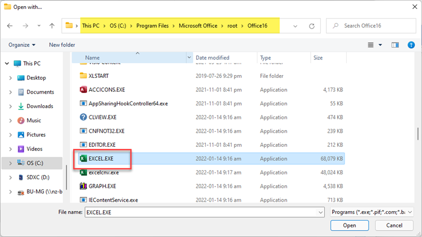The width and height of the screenshot is (422, 237).
Task: Click the excelcnv.exe file icon
Action: [x=83, y=173]
